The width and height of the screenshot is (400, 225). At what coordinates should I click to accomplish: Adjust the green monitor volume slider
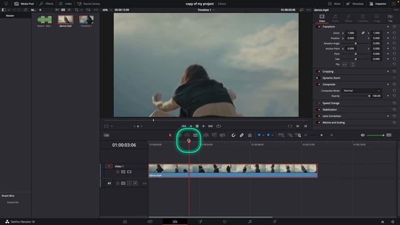tap(376, 135)
